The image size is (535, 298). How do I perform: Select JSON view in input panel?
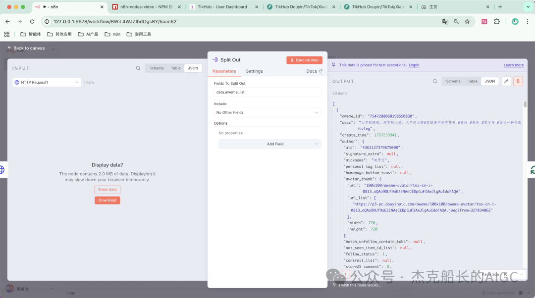193,68
